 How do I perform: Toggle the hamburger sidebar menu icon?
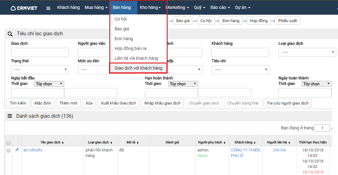[x=48, y=8]
